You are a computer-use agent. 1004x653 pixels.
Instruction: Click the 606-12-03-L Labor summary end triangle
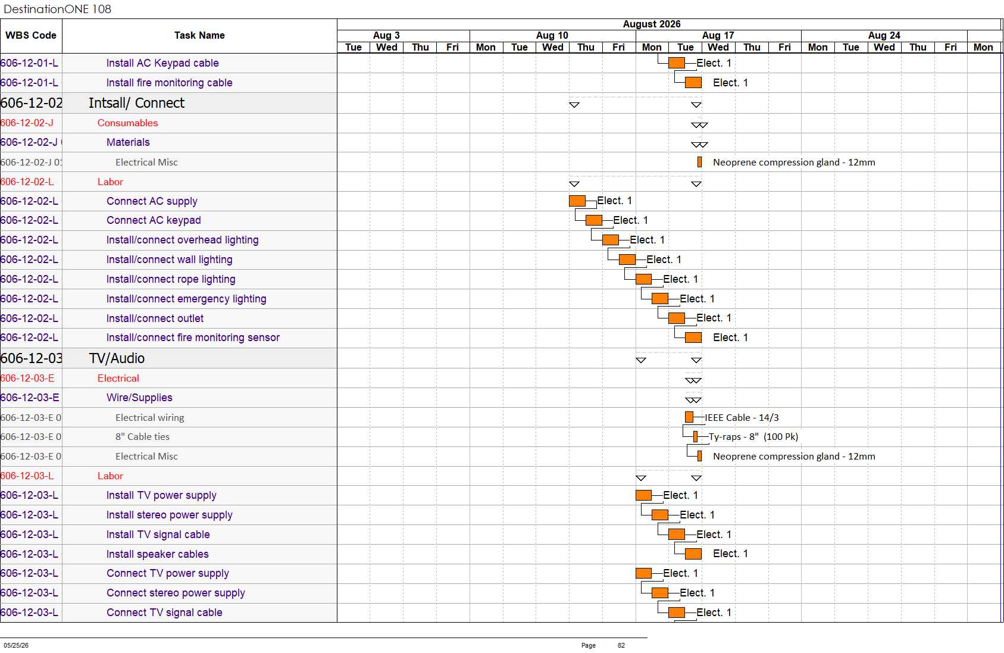tap(696, 478)
